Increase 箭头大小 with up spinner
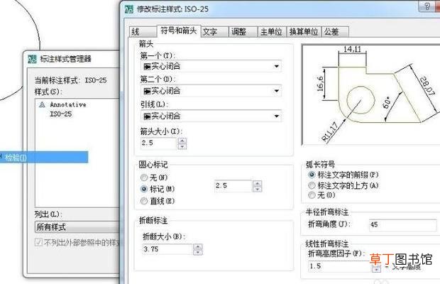The height and width of the screenshot is (284, 440). pyautogui.click(x=182, y=141)
